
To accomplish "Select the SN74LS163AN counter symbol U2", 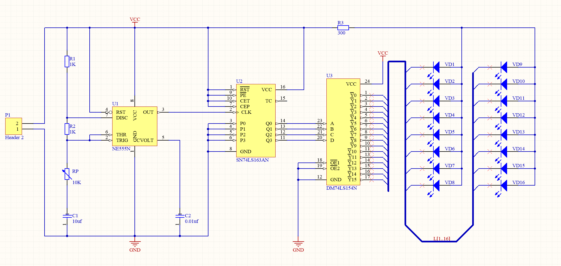I will click(256, 121).
